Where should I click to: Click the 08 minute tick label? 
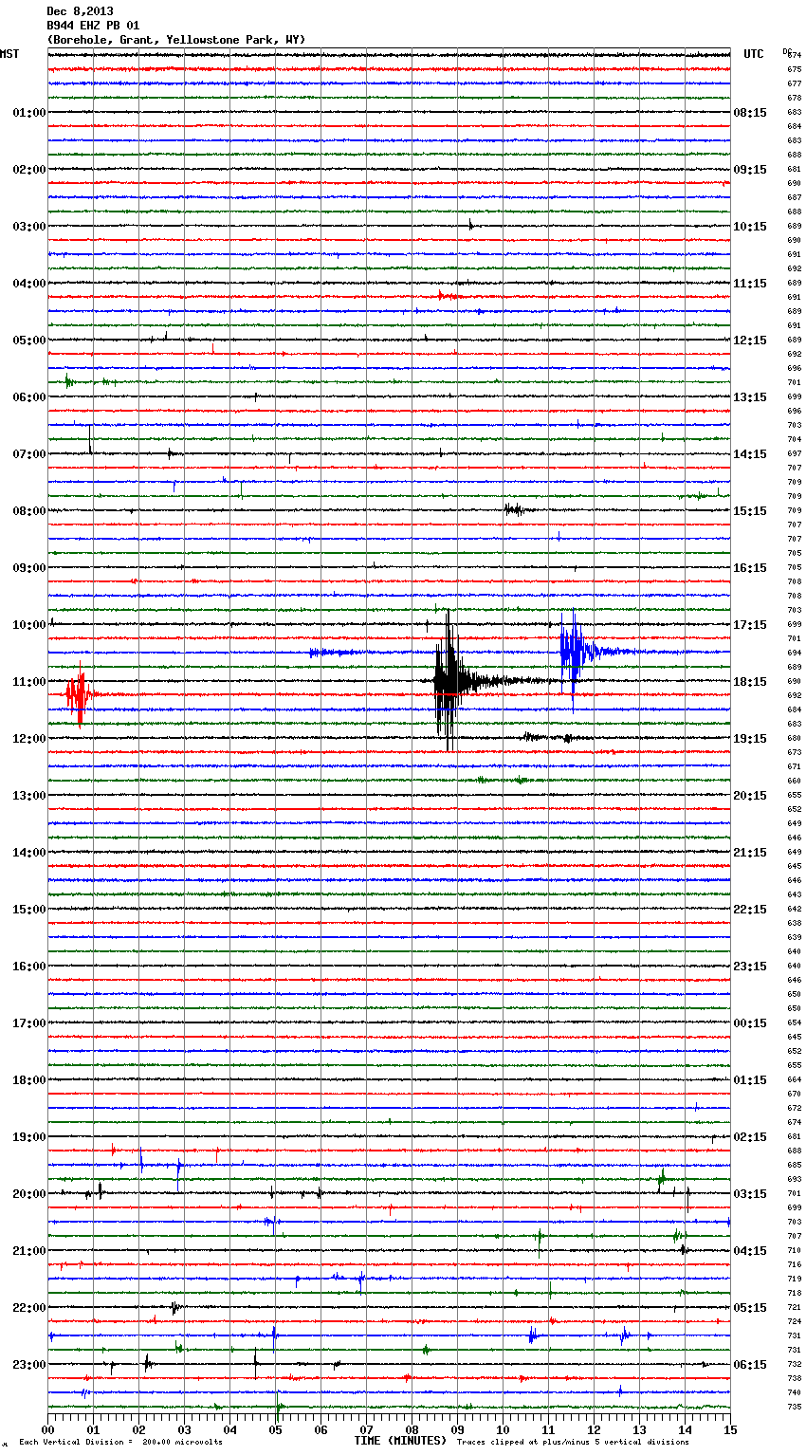(412, 1429)
